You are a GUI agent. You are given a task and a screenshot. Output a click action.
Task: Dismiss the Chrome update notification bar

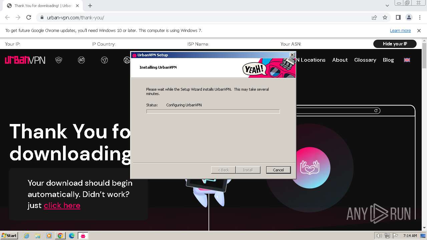pyautogui.click(x=419, y=30)
